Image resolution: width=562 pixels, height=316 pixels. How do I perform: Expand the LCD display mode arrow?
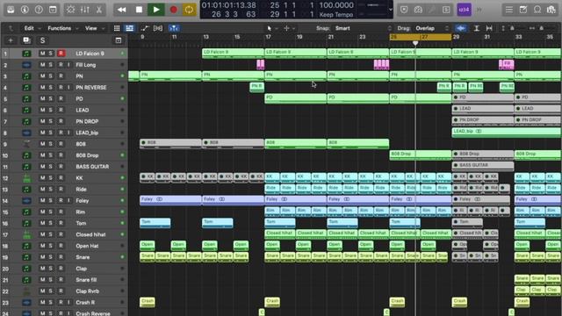(x=390, y=10)
